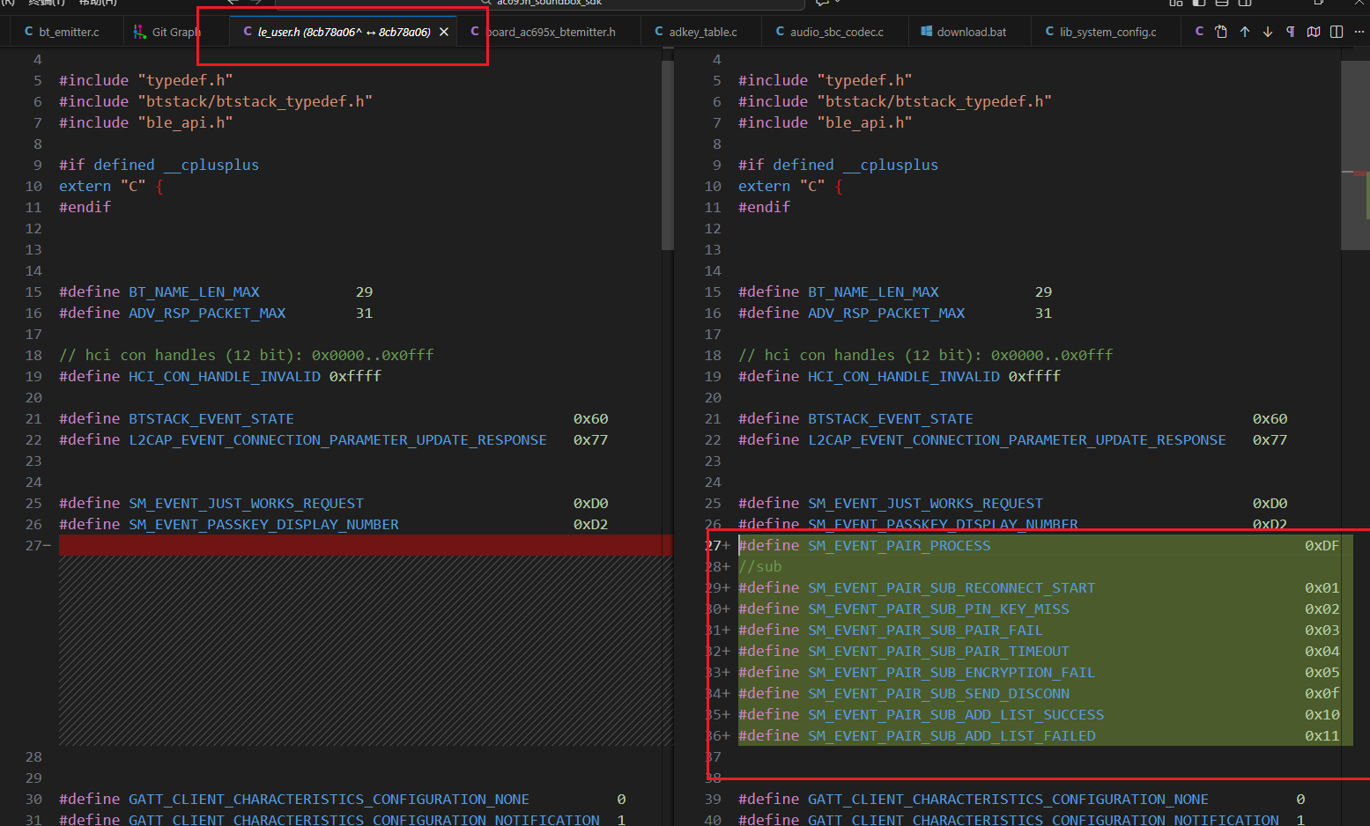
Task: Go to the previous change arrow
Action: click(x=1245, y=32)
